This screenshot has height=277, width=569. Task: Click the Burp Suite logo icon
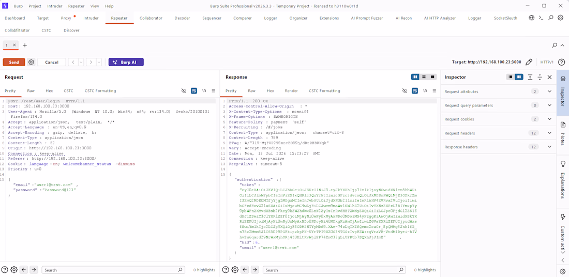(5, 6)
